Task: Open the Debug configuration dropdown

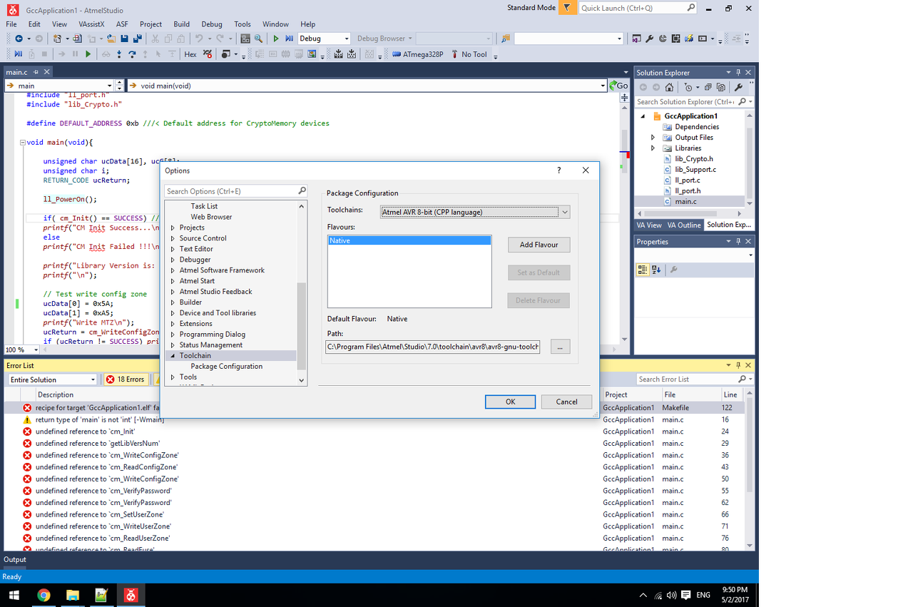Action: click(x=325, y=39)
